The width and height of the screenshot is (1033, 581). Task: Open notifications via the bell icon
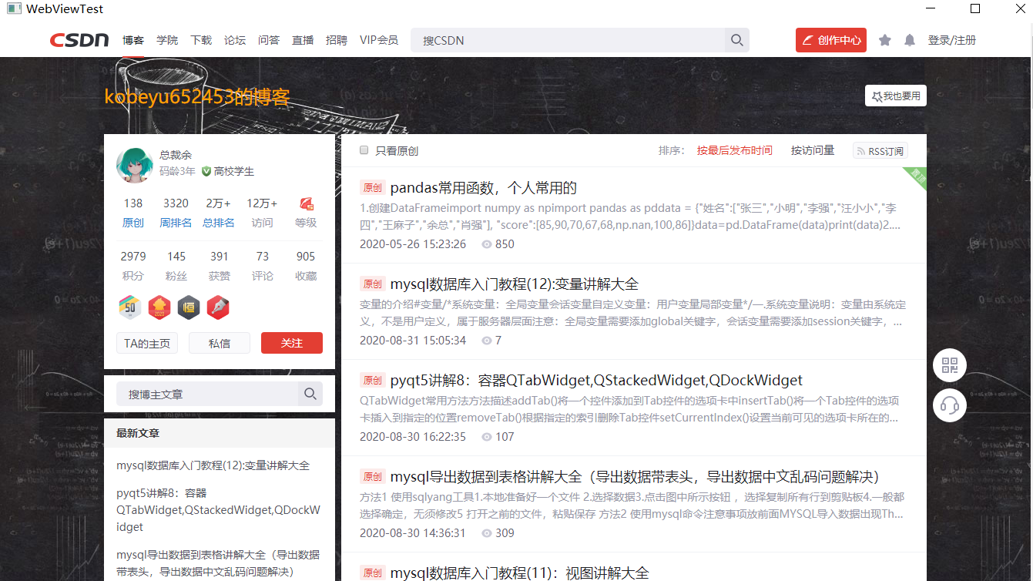tap(909, 39)
